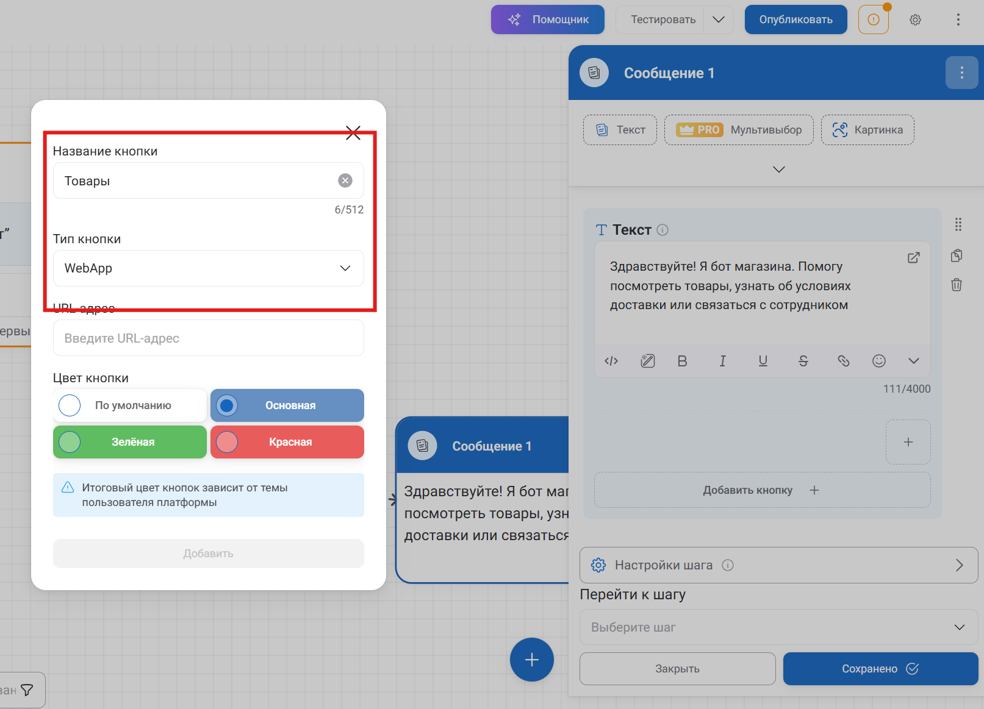Click the Введите URL-адрес input field
Viewport: 984px width, 709px height.
click(209, 338)
